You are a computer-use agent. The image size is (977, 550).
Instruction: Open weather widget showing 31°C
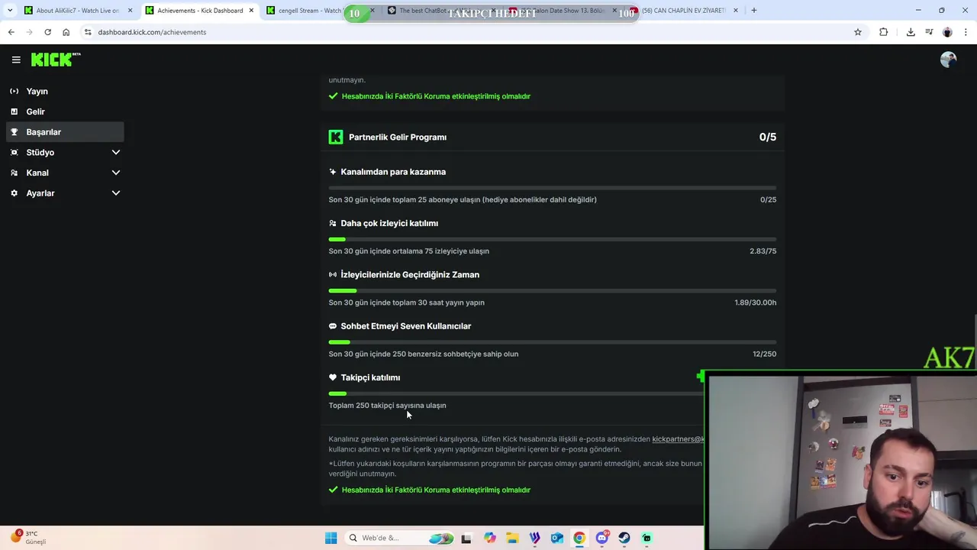tap(28, 538)
